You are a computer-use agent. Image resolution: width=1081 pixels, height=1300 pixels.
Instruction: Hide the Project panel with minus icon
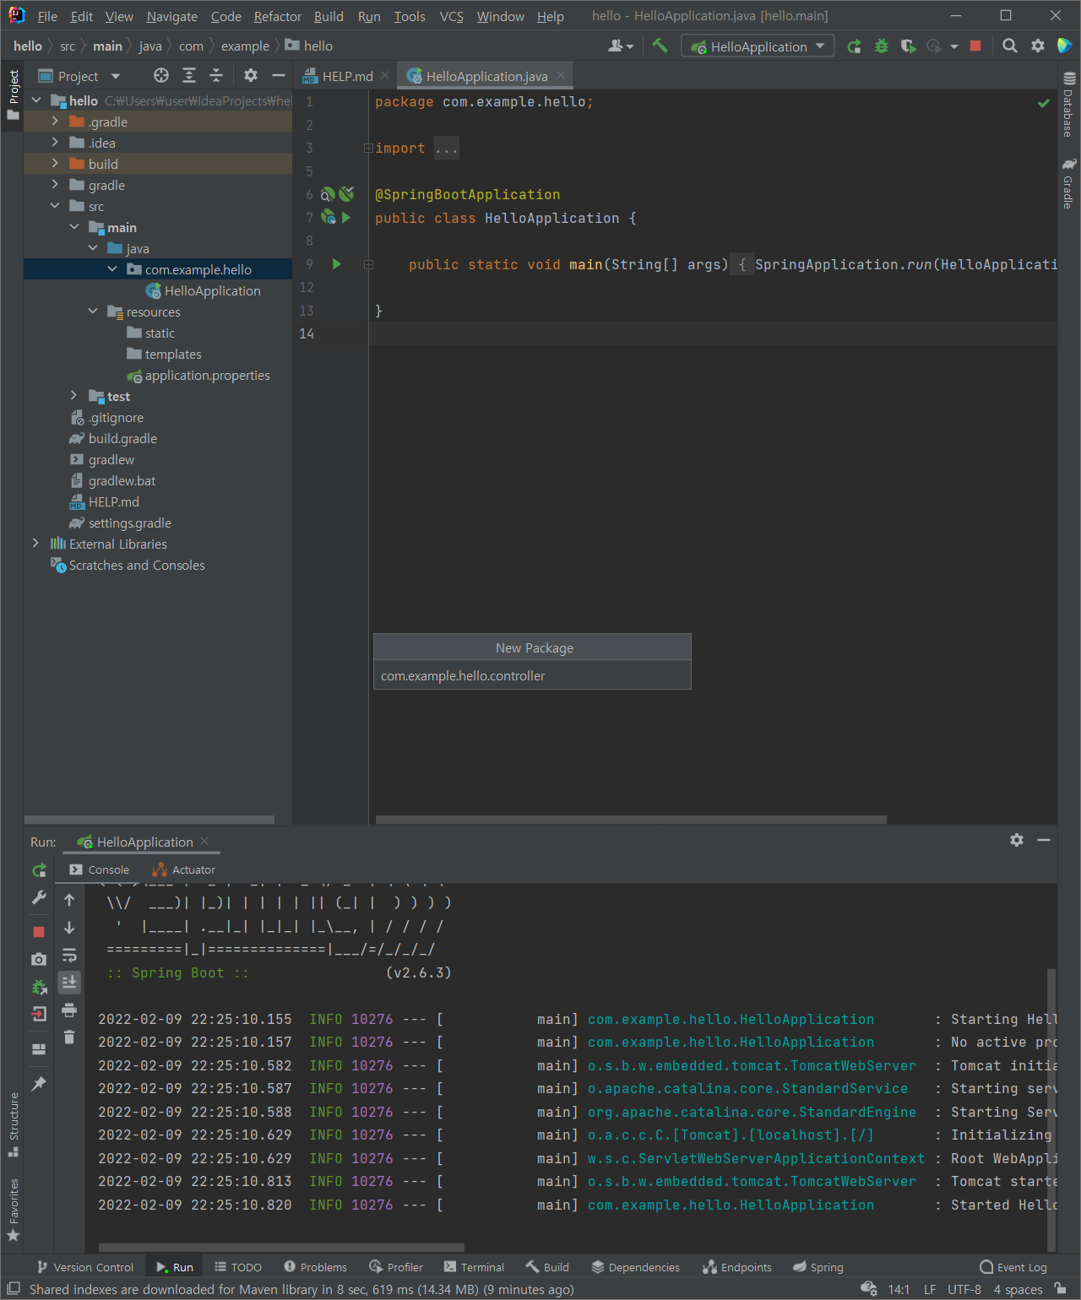click(278, 76)
